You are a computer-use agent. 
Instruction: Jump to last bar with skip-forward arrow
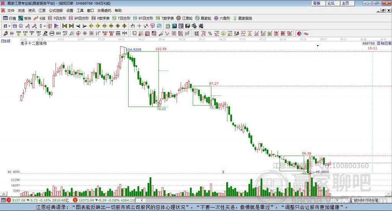71,26
